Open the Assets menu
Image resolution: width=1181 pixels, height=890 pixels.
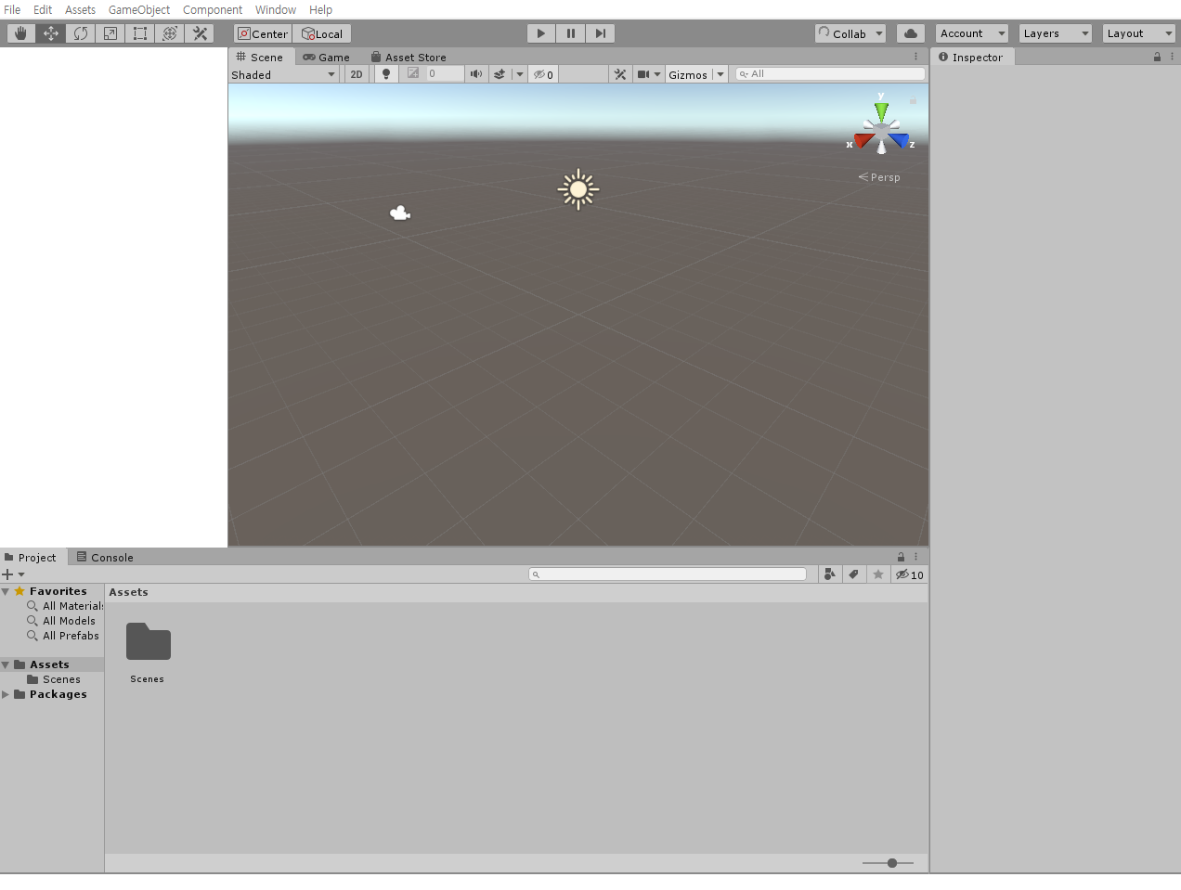point(80,9)
